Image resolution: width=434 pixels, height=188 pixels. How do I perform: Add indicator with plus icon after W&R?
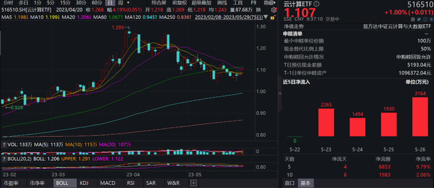pyautogui.click(x=194, y=183)
